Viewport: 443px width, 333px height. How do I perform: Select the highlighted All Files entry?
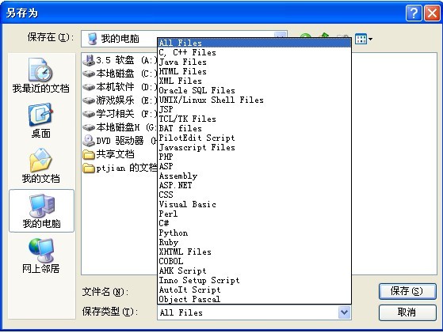(x=254, y=43)
